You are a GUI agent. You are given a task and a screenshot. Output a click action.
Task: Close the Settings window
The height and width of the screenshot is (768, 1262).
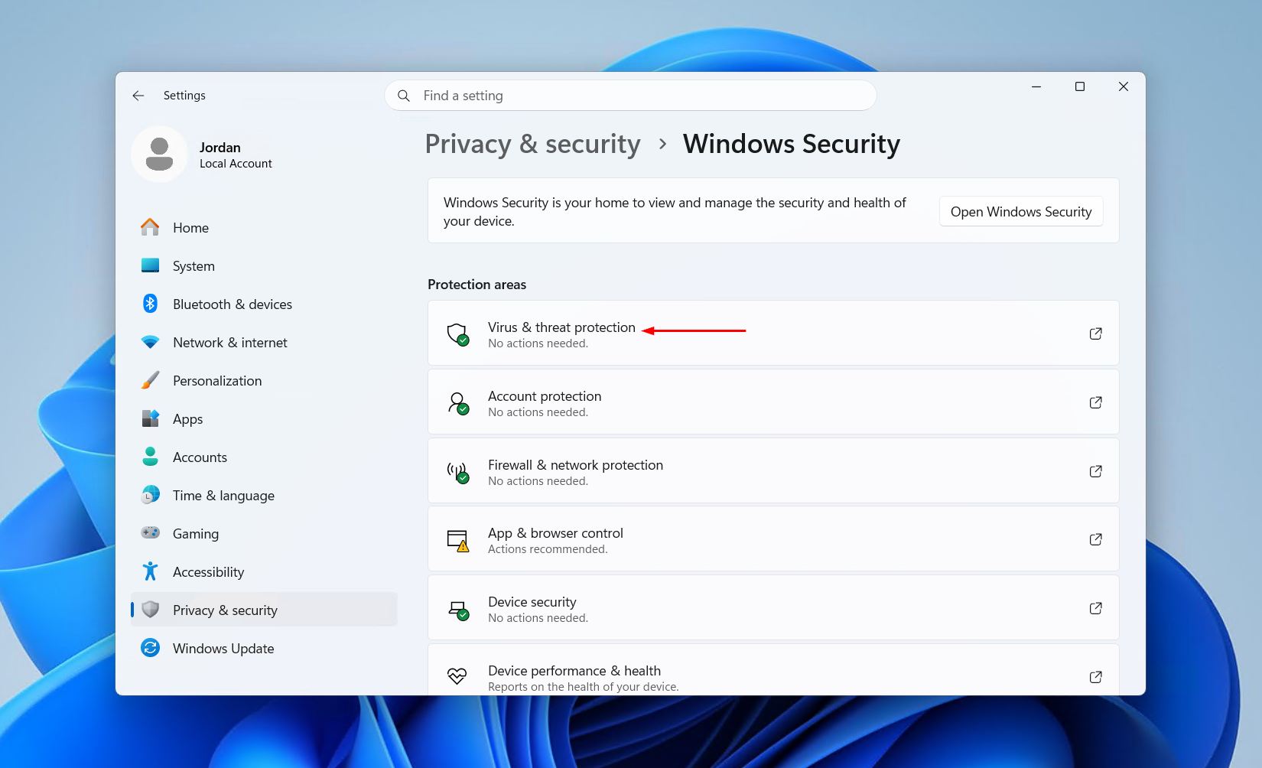pos(1124,86)
